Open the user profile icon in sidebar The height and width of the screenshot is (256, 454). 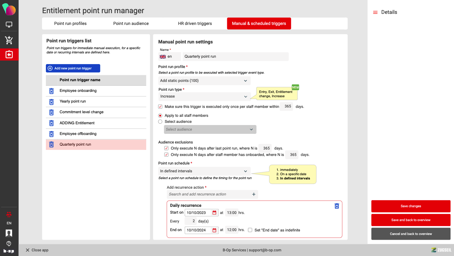[9, 233]
